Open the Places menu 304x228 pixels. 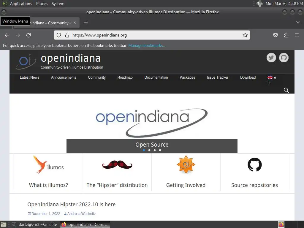[42, 4]
